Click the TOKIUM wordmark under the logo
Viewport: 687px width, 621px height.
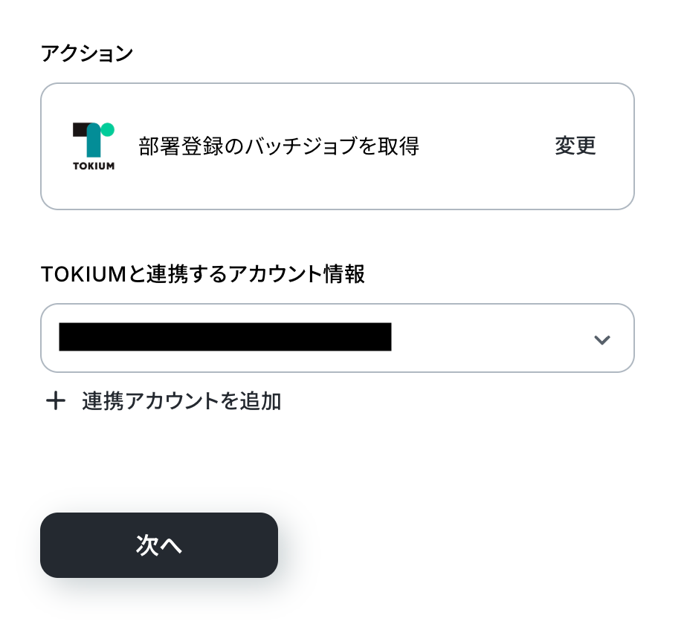tap(94, 166)
